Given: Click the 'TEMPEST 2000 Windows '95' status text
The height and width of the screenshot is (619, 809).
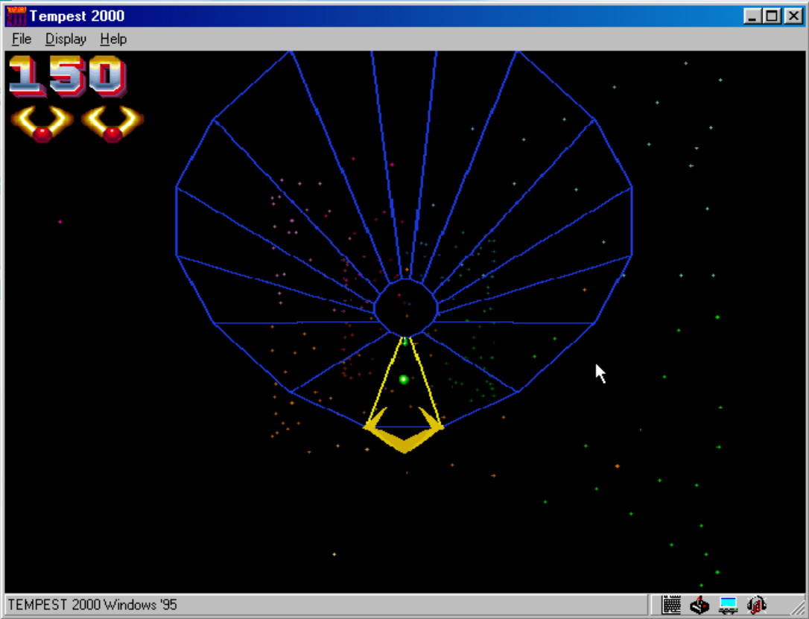Looking at the screenshot, I should pyautogui.click(x=92, y=605).
